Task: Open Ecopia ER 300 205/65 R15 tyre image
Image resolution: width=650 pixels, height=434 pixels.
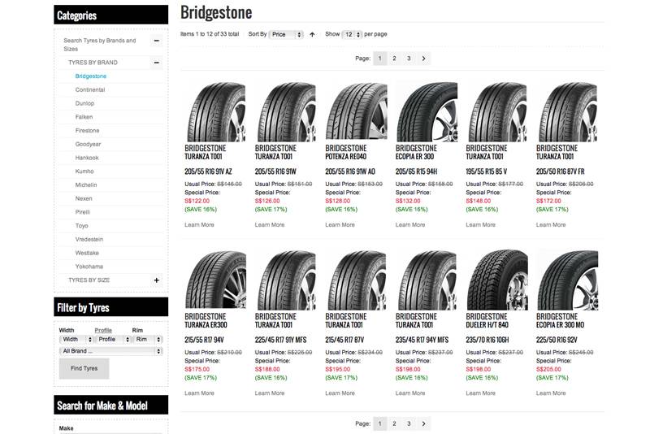Action: click(427, 112)
